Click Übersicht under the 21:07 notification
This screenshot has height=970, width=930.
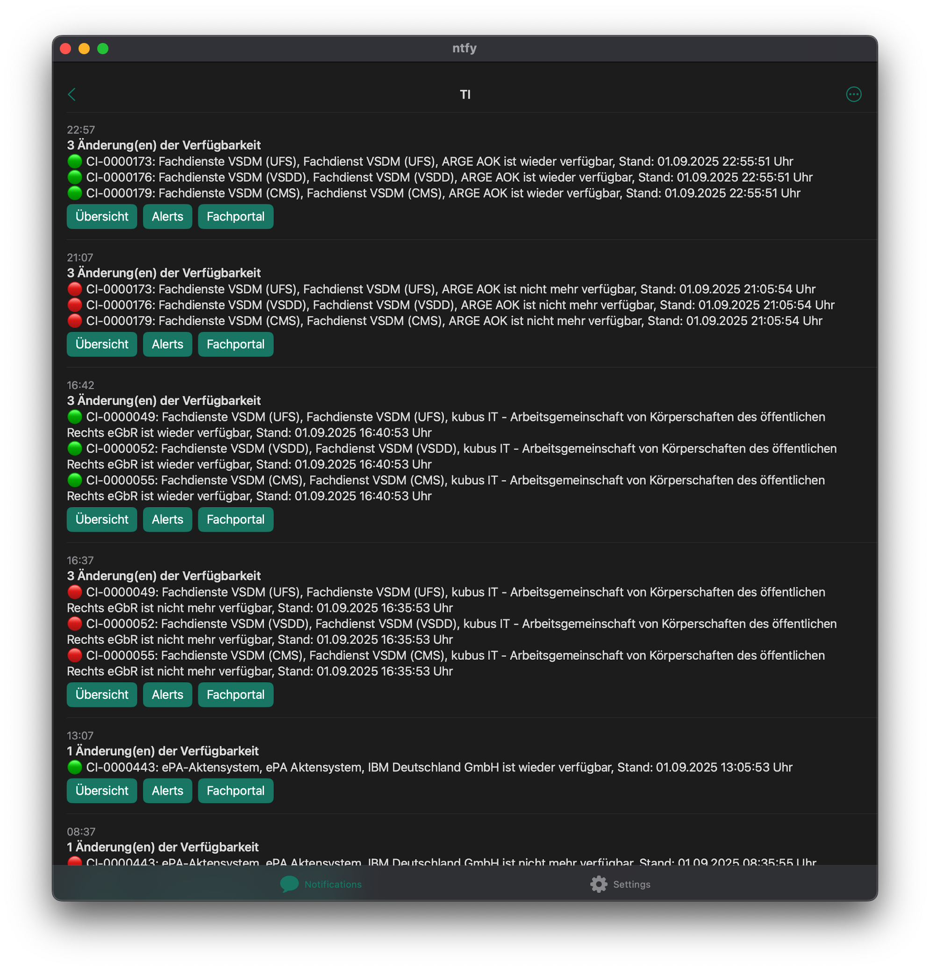pos(102,344)
